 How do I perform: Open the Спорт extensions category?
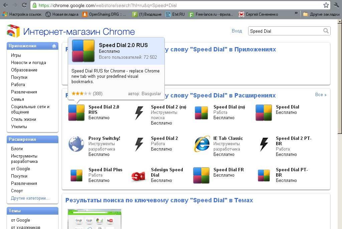click(17, 191)
